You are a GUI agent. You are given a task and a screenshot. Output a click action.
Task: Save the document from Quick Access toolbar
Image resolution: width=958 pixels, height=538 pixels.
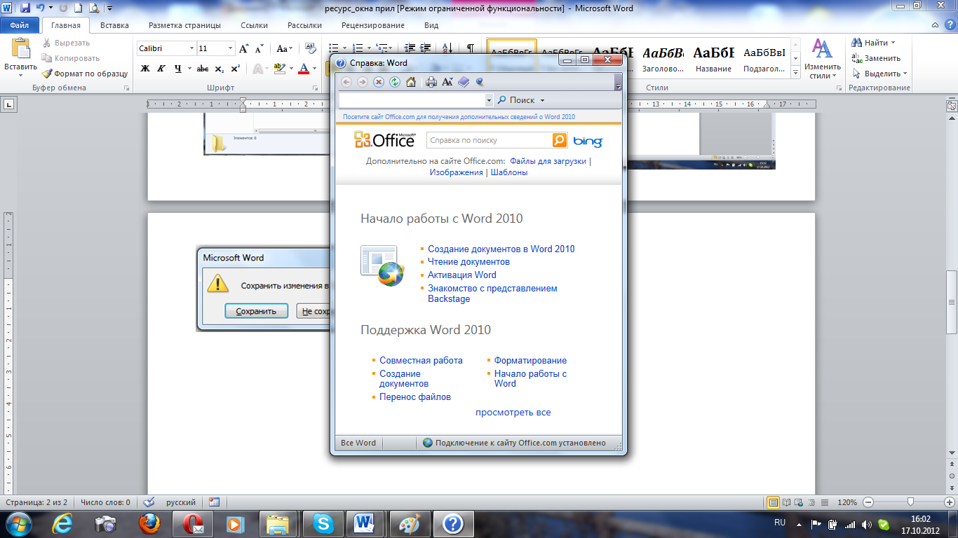tap(25, 8)
